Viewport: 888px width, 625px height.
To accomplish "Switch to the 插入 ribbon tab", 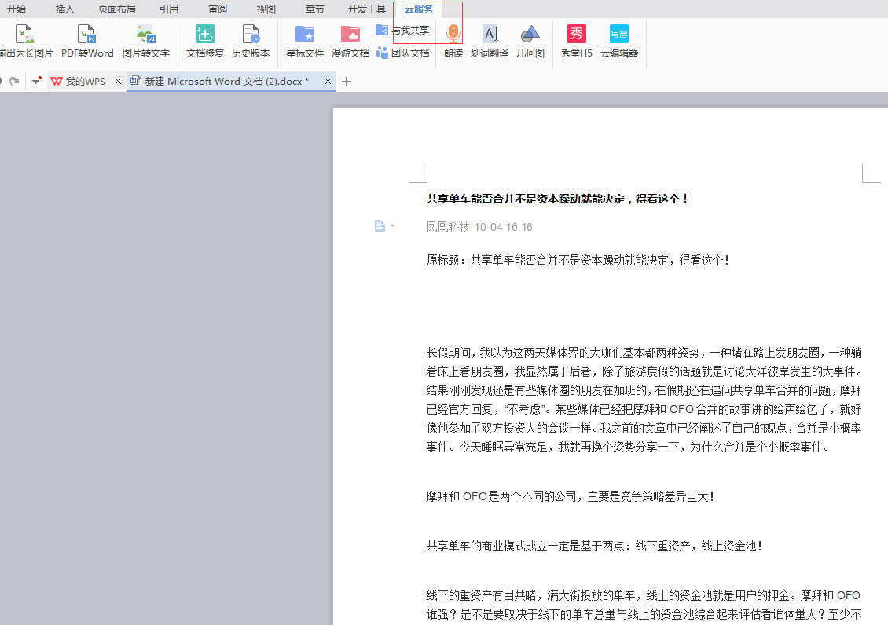I will [x=65, y=9].
